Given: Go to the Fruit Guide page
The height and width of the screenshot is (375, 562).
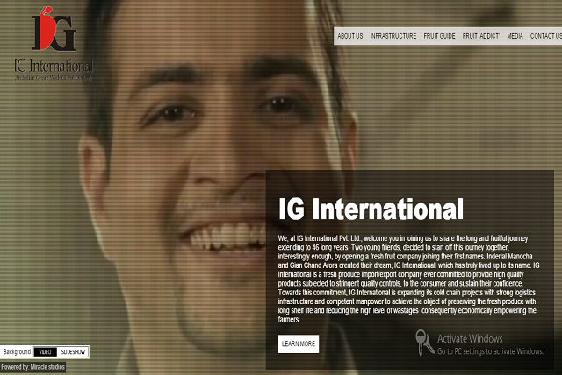Looking at the screenshot, I should [x=439, y=36].
